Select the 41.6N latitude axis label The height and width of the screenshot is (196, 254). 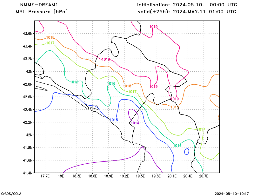click(28, 160)
